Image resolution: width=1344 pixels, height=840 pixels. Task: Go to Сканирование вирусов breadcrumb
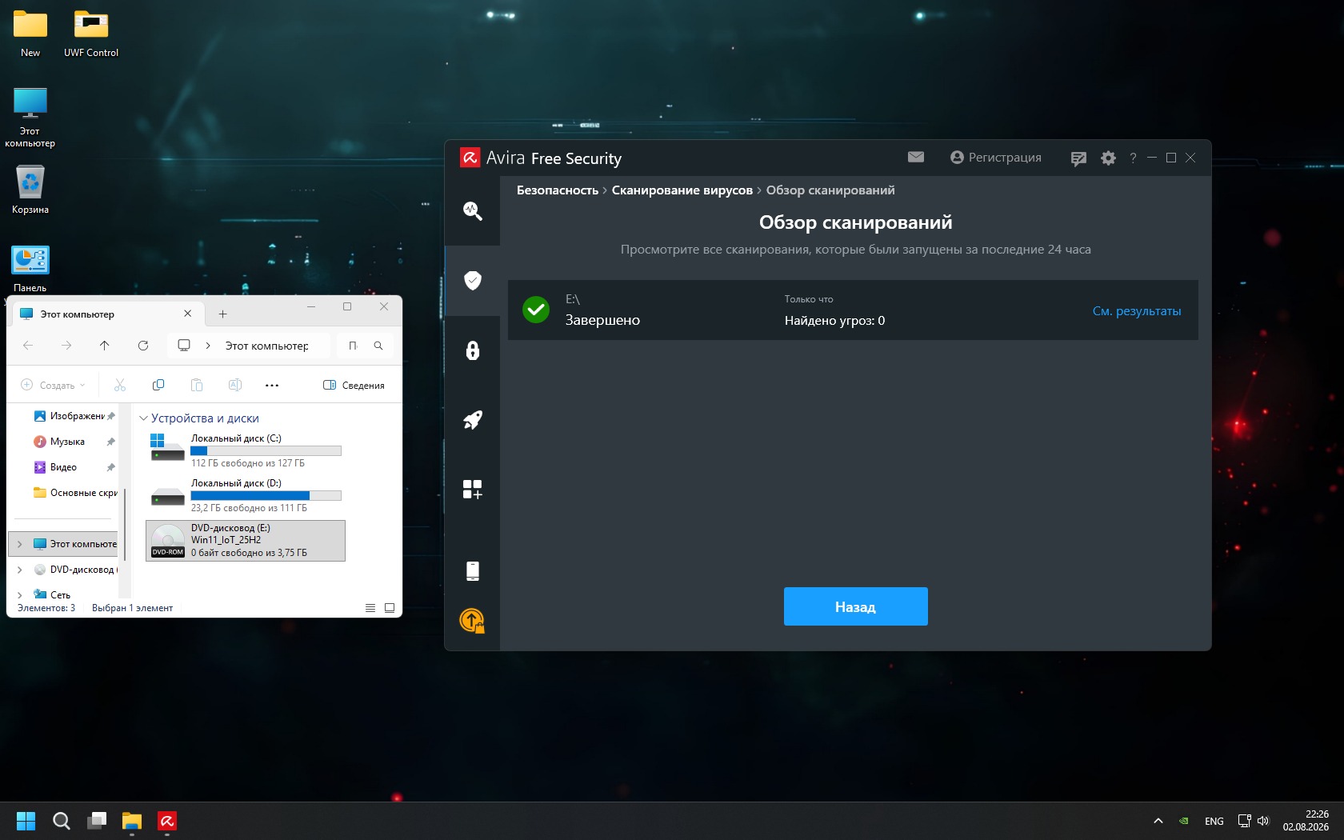(682, 190)
